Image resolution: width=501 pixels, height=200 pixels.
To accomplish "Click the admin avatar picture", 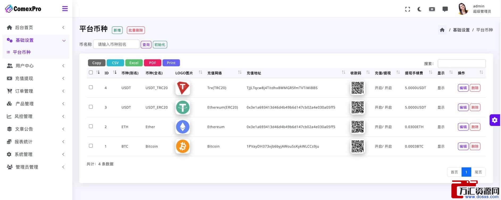I will (x=463, y=9).
